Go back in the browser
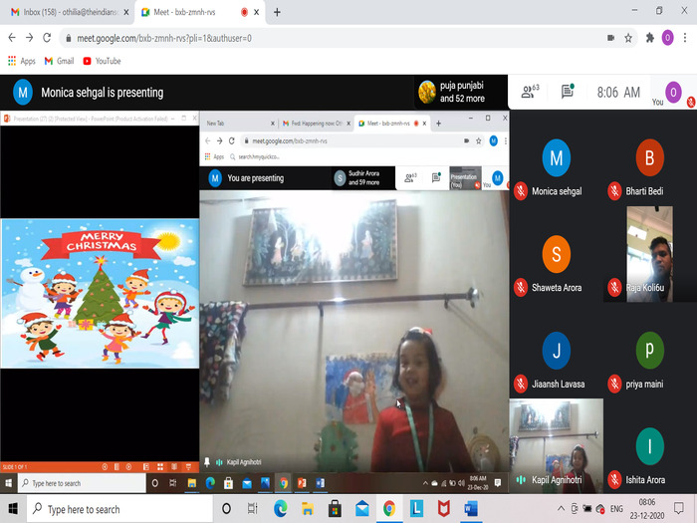The height and width of the screenshot is (523, 697). (x=12, y=38)
